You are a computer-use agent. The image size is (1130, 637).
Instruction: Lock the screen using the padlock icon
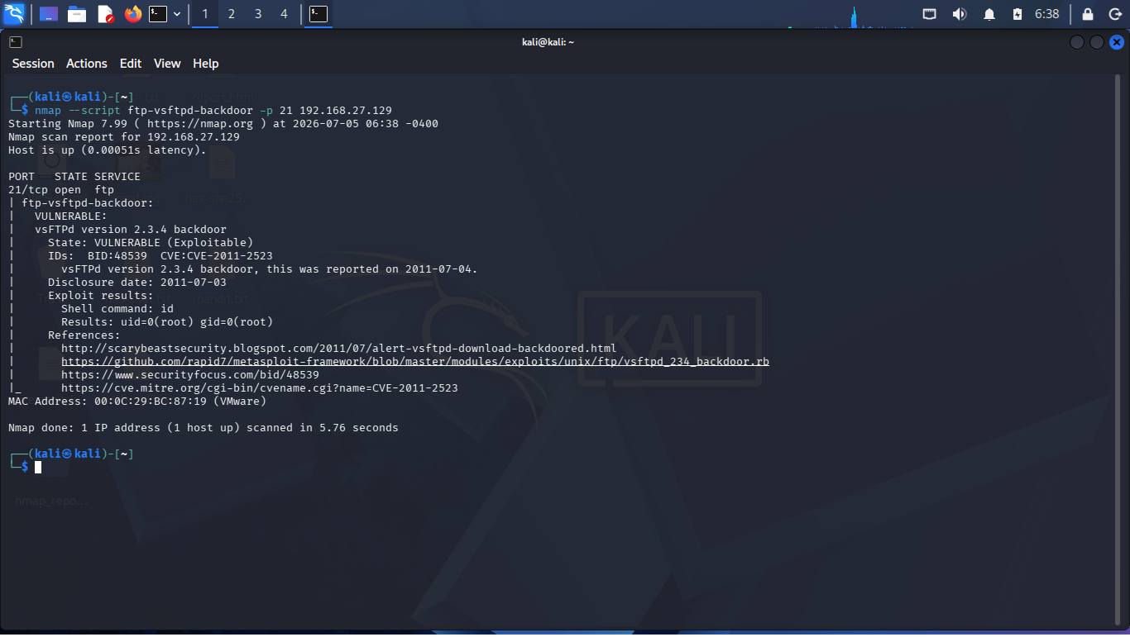[x=1088, y=14]
